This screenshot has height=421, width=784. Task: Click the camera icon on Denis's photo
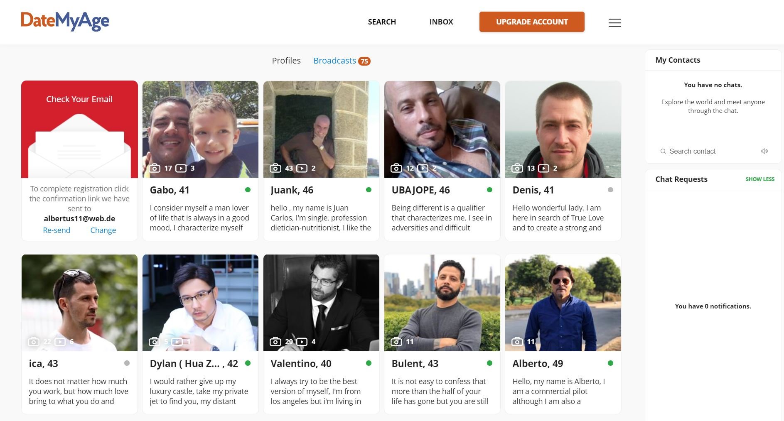click(517, 168)
